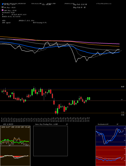Click inside the ADX indicator chart
126x166 pixels.
15,136
